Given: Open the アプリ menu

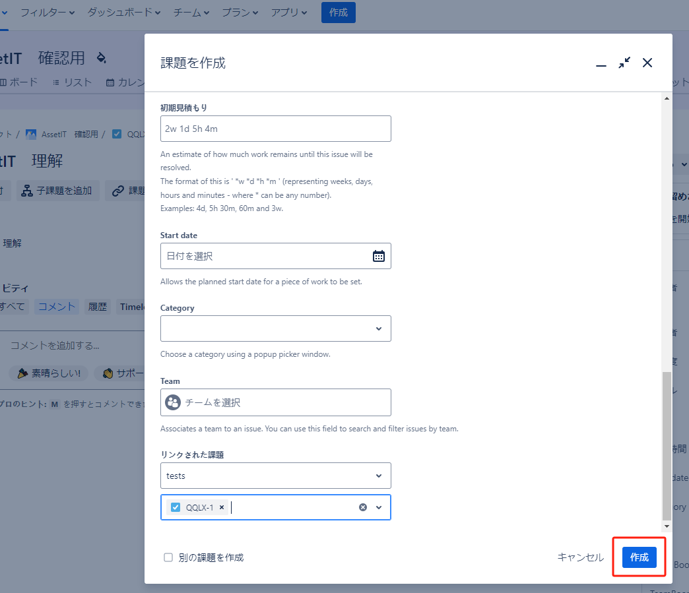Looking at the screenshot, I should tap(289, 13).
